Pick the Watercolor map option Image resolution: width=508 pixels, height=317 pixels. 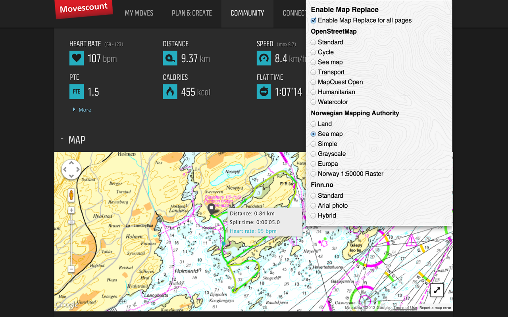point(314,102)
